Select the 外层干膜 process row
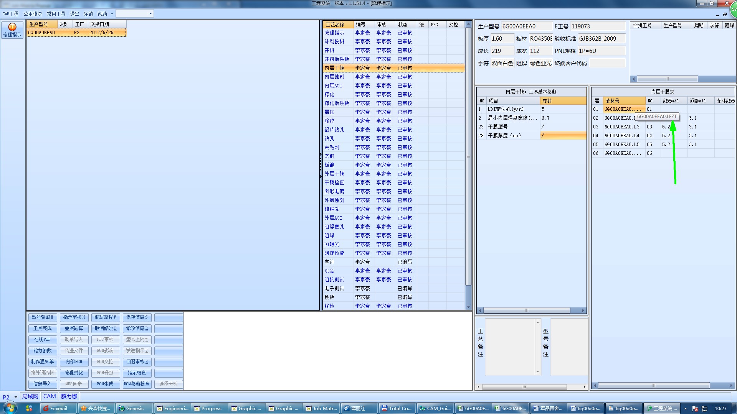The image size is (737, 414). pyautogui.click(x=334, y=174)
